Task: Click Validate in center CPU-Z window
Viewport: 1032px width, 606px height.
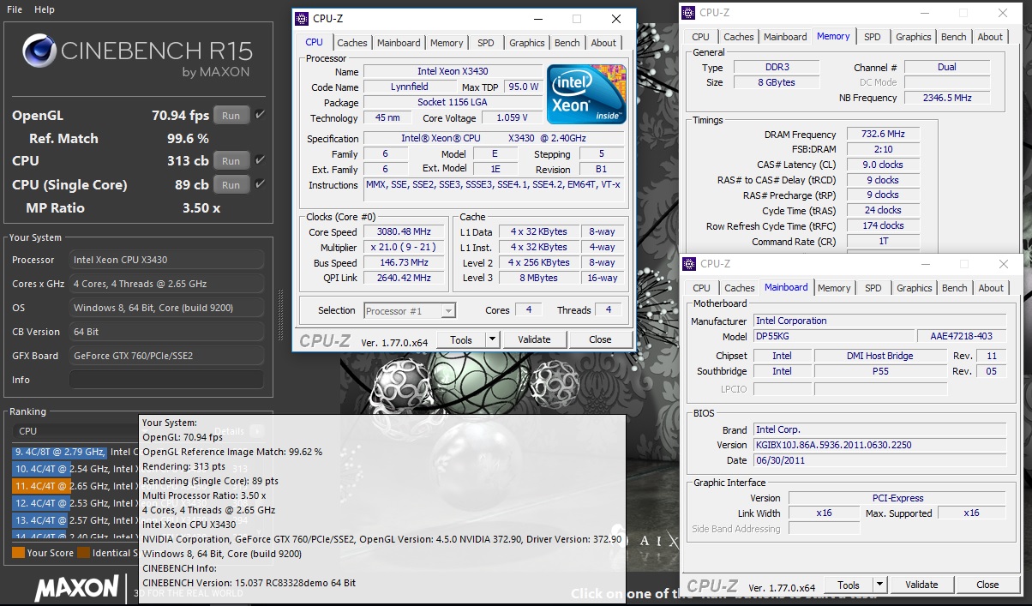Action: pos(534,339)
